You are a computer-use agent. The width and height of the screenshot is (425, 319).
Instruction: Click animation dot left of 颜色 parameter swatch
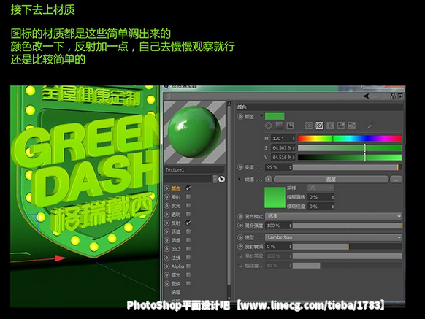coord(240,117)
